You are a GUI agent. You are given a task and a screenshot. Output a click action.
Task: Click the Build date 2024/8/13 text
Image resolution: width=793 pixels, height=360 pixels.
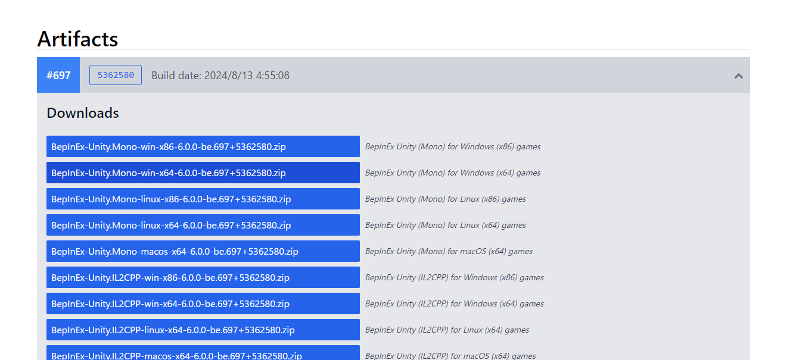[x=220, y=76]
